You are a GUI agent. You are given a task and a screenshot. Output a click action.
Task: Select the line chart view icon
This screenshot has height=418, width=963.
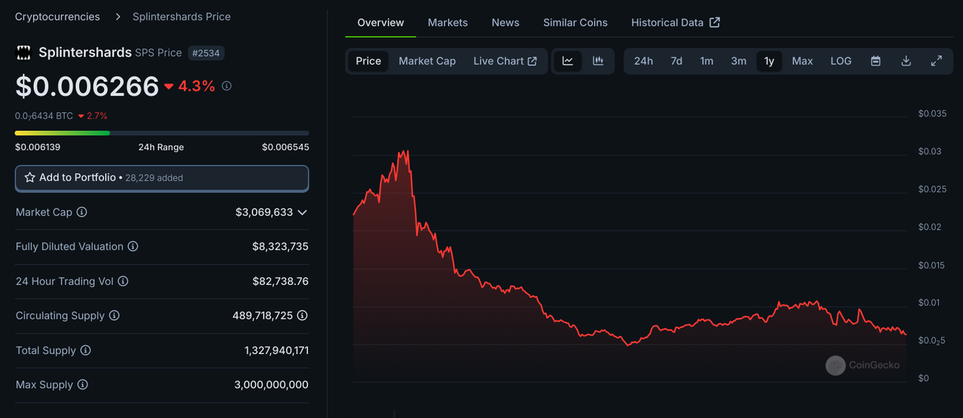[x=568, y=61]
